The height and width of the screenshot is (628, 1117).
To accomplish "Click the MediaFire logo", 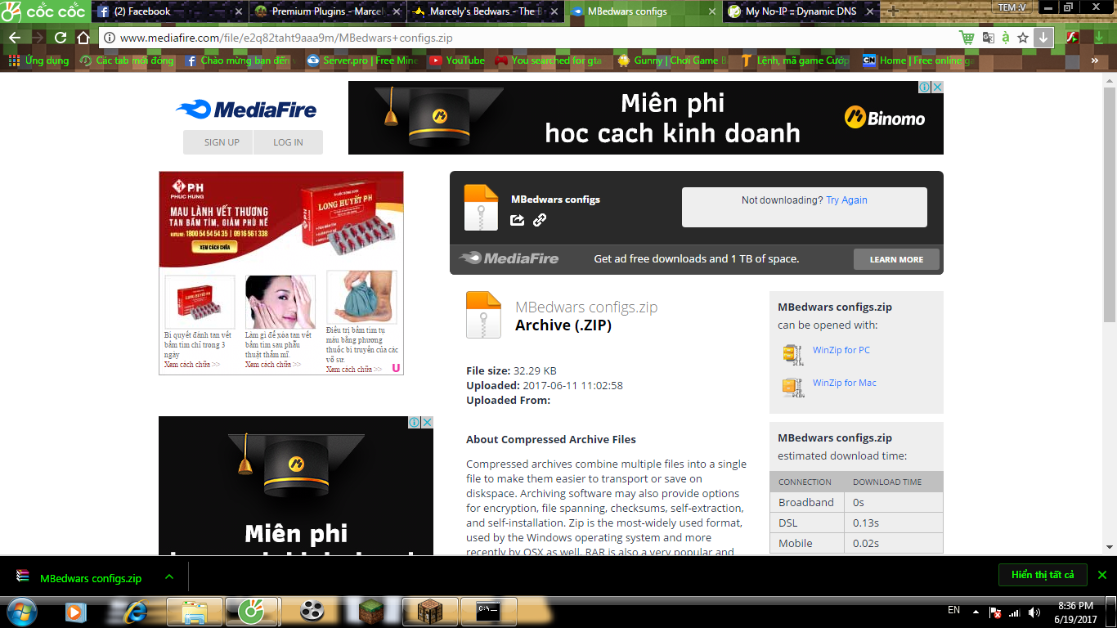I will tap(246, 110).
